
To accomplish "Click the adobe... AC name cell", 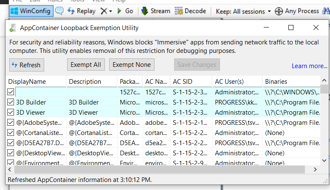I will tap(156, 122).
